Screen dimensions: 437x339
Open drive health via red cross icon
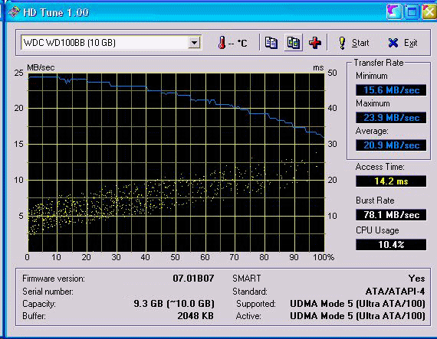point(315,43)
